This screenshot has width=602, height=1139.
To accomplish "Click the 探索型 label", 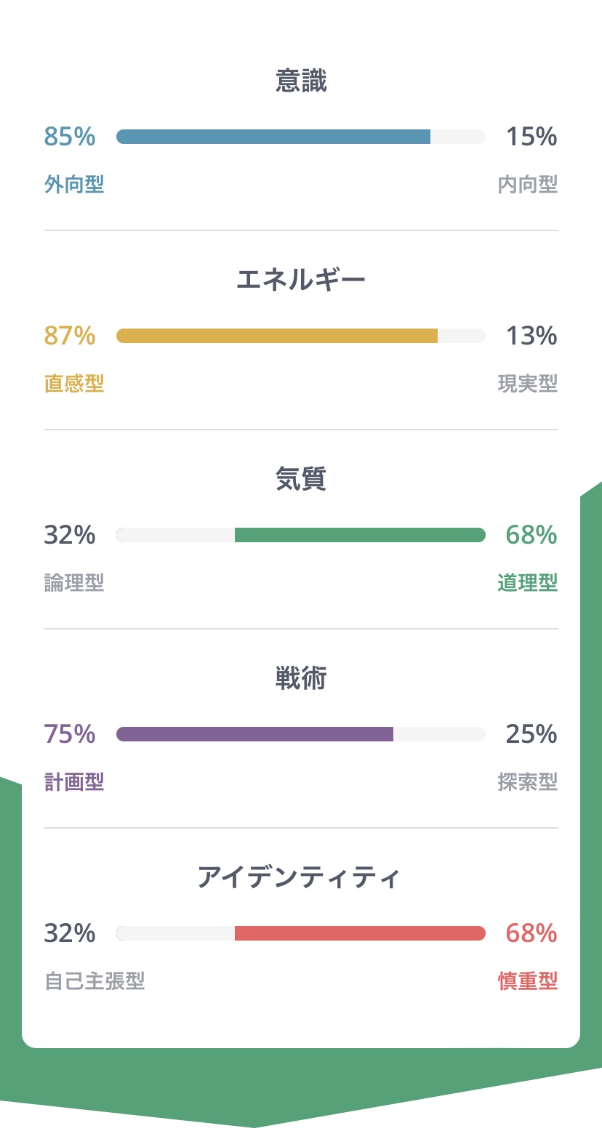I will tap(527, 781).
